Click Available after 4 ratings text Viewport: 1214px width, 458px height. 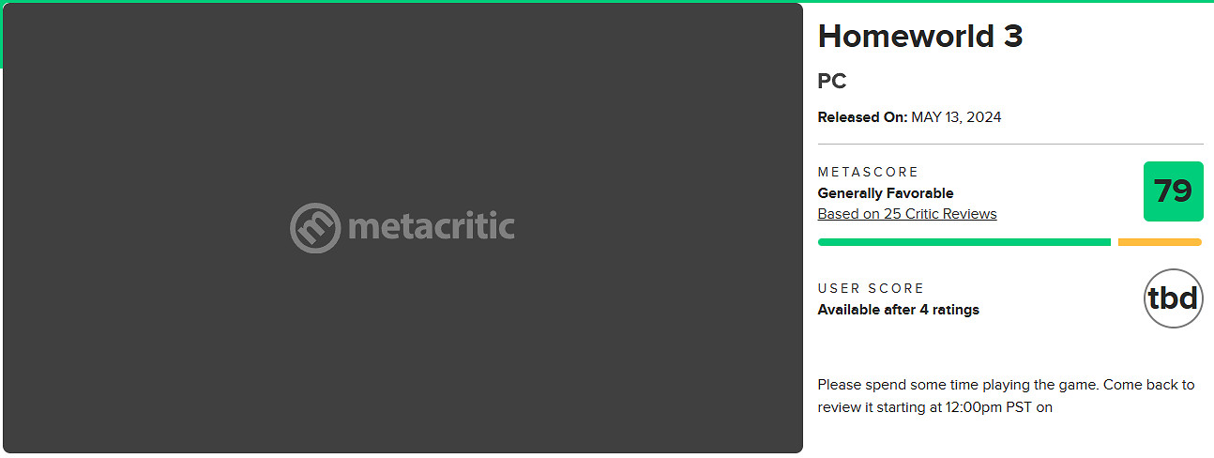click(x=898, y=310)
